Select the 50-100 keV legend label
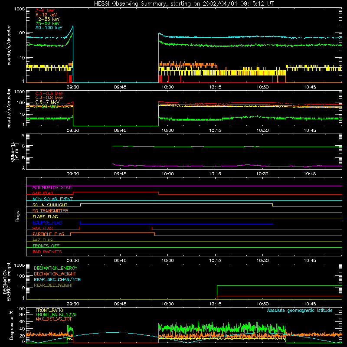The width and height of the screenshot is (347, 347). coord(49,28)
